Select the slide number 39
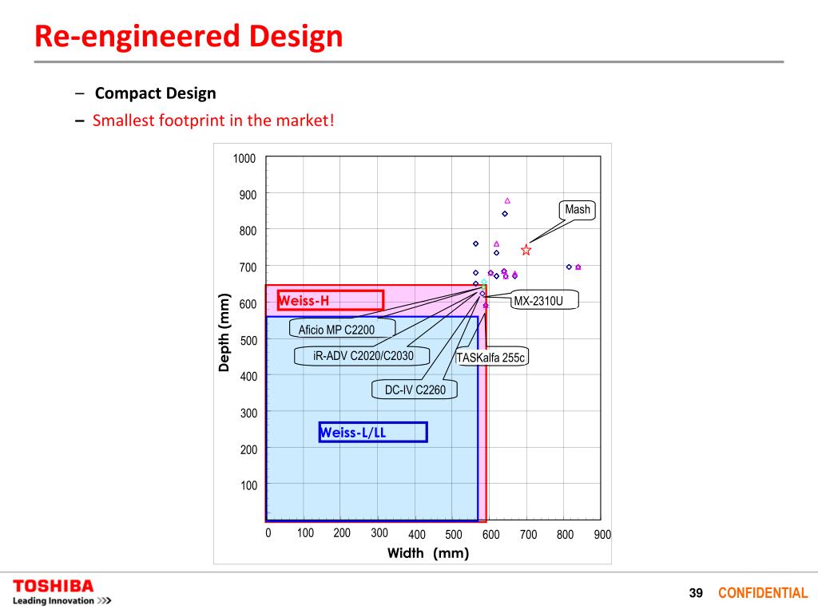This screenshot has width=818, height=613. pyautogui.click(x=696, y=593)
